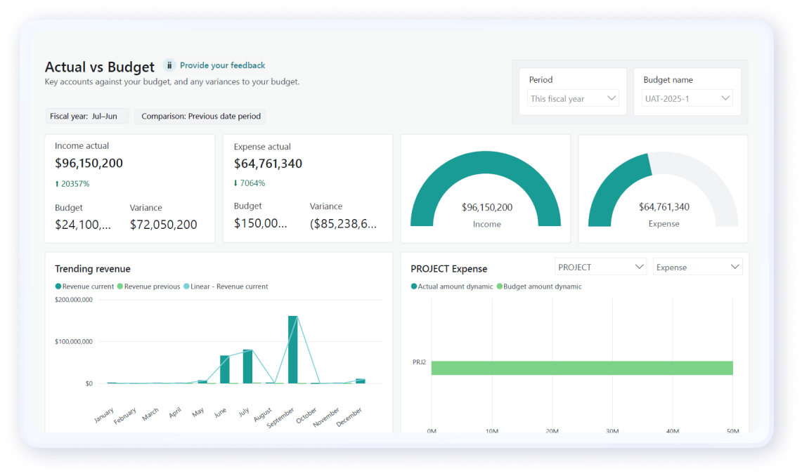
Task: Open the Expense type dropdown
Action: [697, 267]
